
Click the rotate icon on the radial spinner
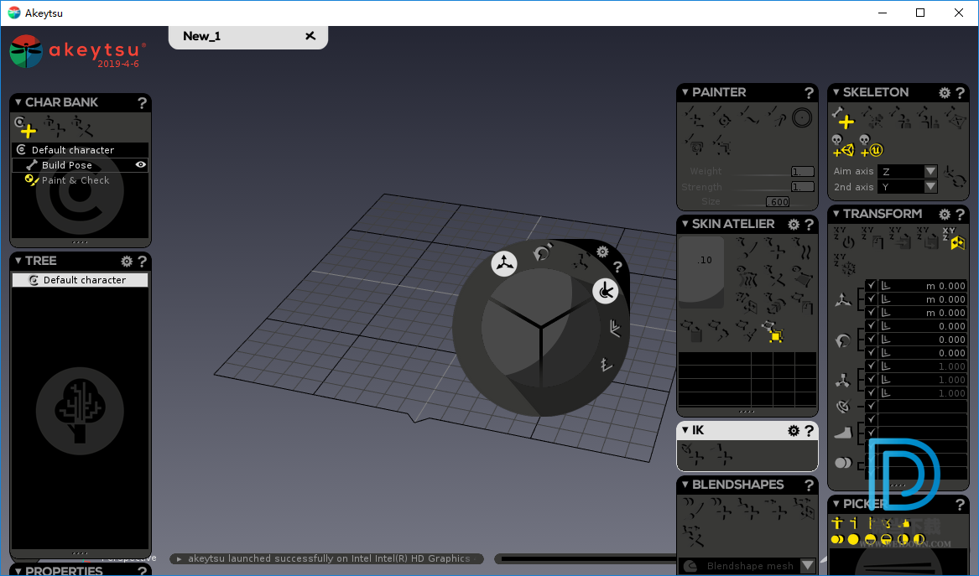pos(542,252)
